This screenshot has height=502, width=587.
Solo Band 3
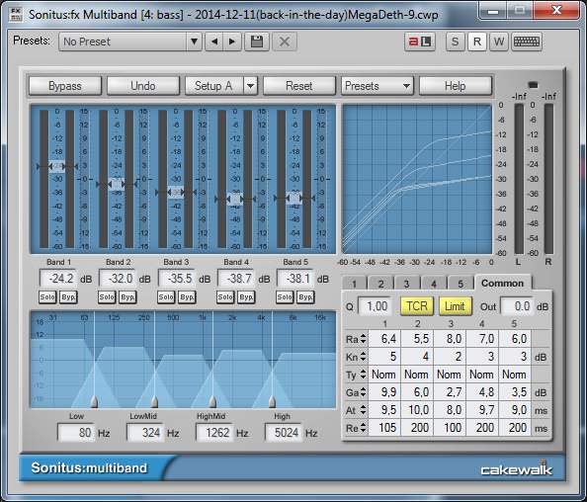pos(166,297)
